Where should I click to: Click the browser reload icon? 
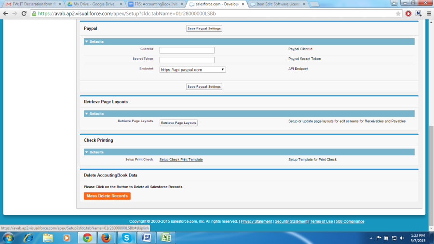tap(25, 14)
